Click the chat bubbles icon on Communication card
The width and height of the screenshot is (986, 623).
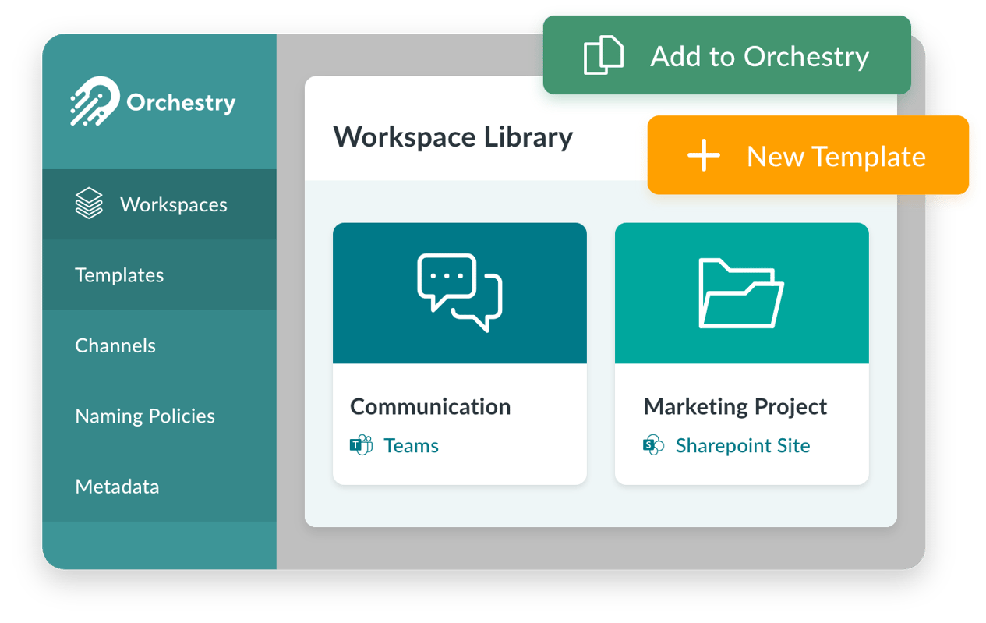click(x=460, y=292)
